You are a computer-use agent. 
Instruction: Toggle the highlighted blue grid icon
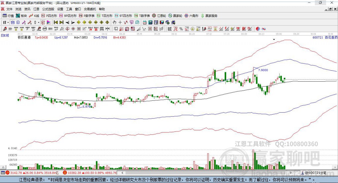(x=13, y=22)
